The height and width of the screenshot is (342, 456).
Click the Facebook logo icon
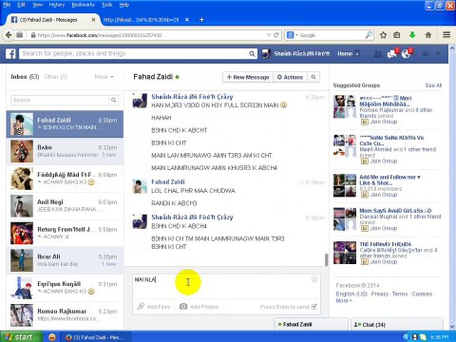10,53
